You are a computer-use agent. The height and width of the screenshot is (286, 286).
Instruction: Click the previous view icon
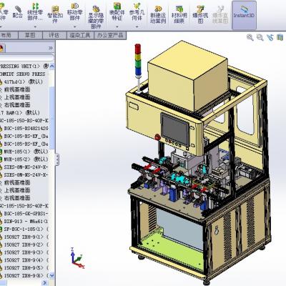270,37
